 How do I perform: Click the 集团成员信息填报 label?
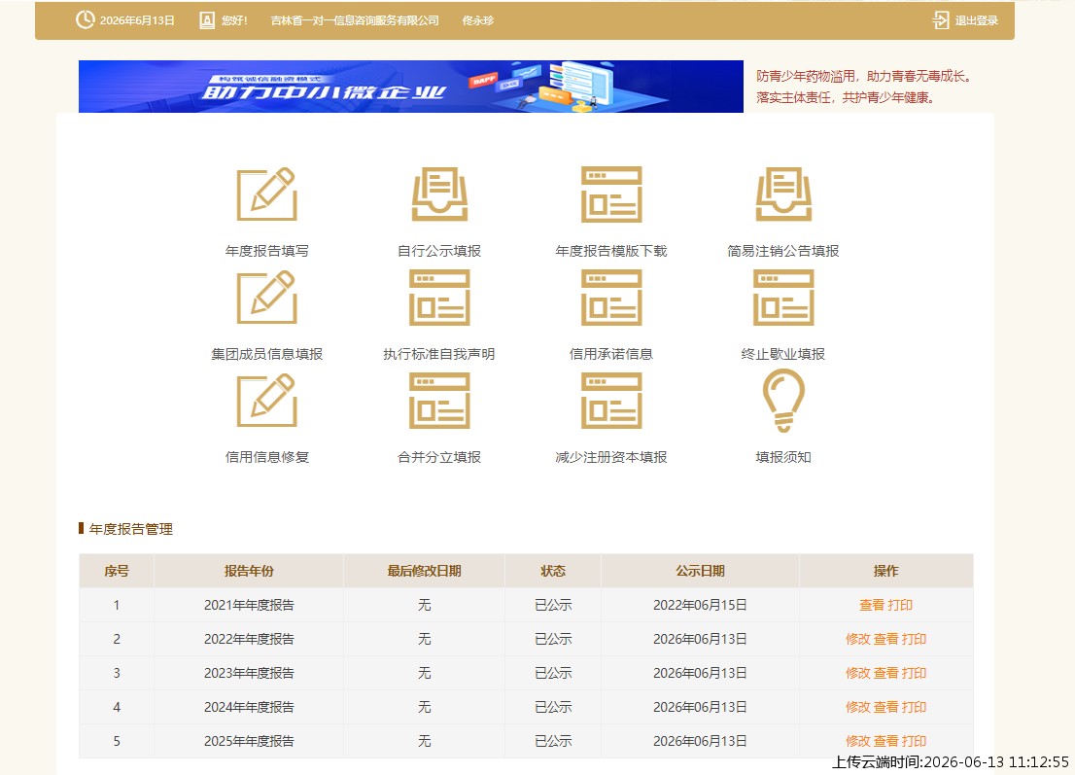(x=266, y=354)
